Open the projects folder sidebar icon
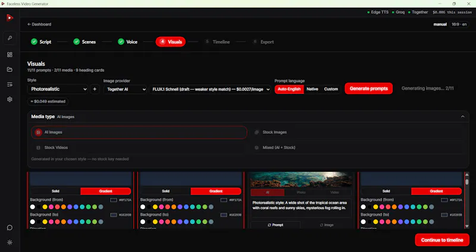This screenshot has height=252, width=476. pos(10,70)
